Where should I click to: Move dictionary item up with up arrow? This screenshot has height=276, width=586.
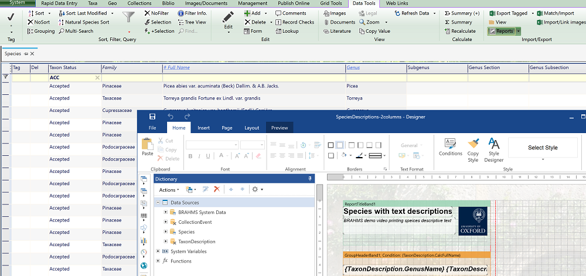[230, 189]
